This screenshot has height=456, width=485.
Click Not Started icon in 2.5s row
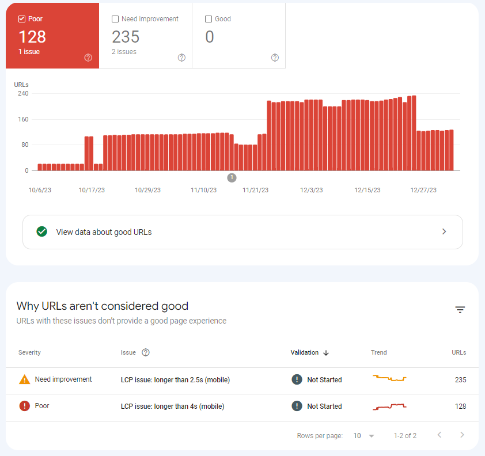(x=297, y=379)
